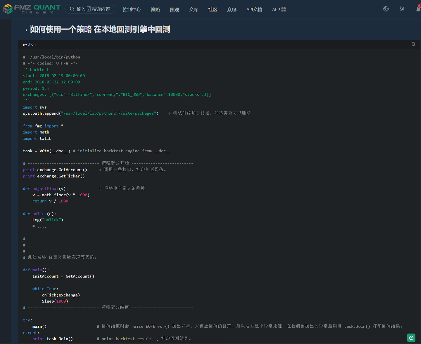Click the line 'start: 2018-02-19 00:00:00'
This screenshot has height=344, width=421.
coord(54,76)
